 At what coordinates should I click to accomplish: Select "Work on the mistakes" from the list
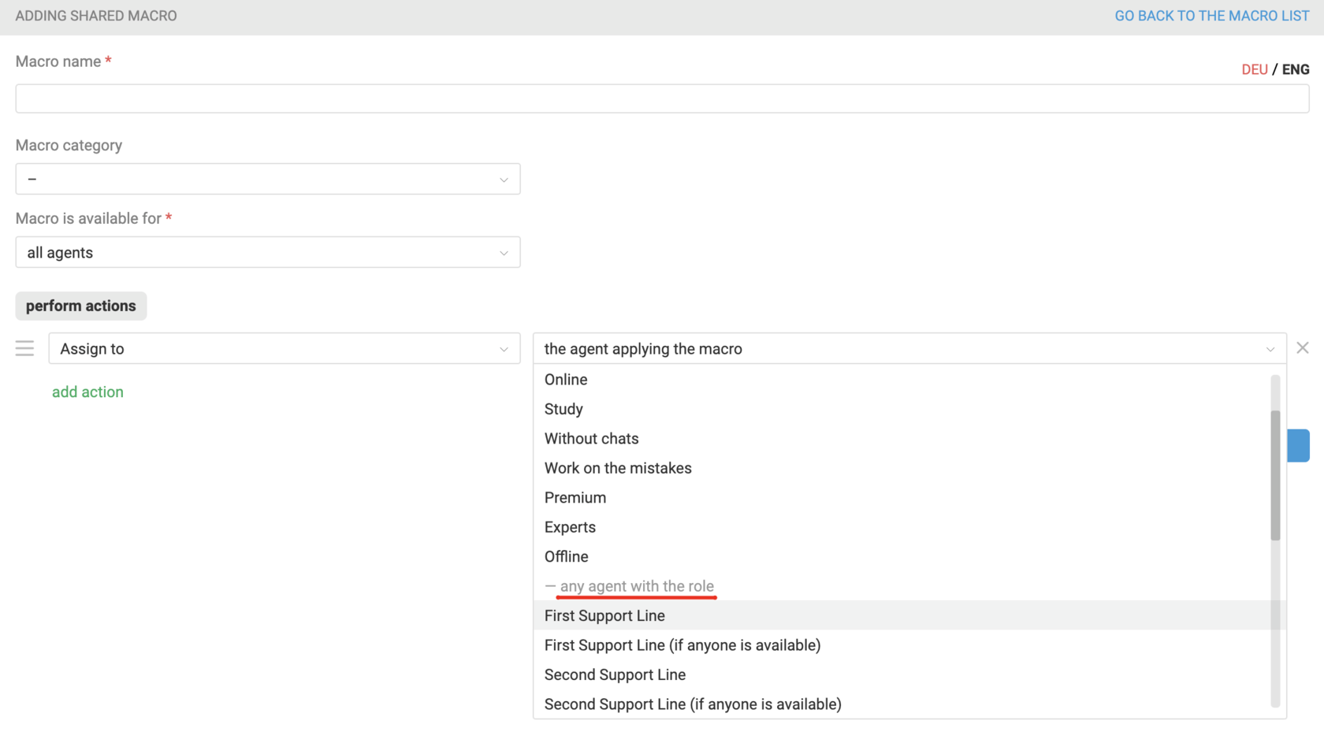coord(618,467)
